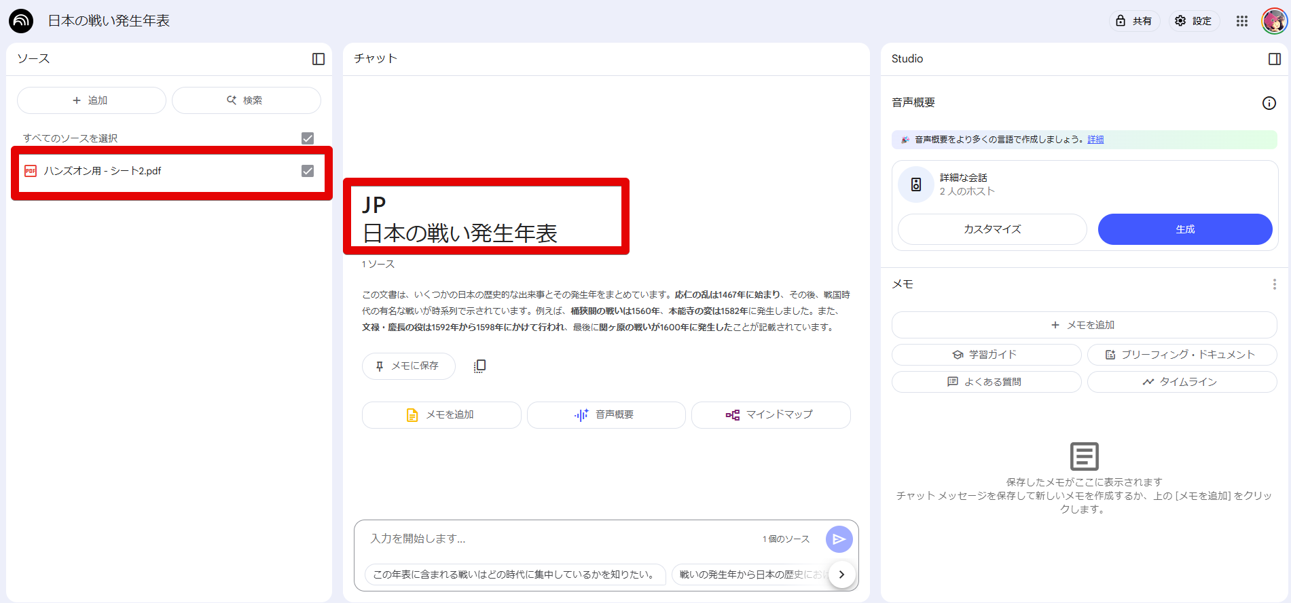1291x603 pixels.
Task: Open the account avatar menu
Action: pyautogui.click(x=1274, y=21)
